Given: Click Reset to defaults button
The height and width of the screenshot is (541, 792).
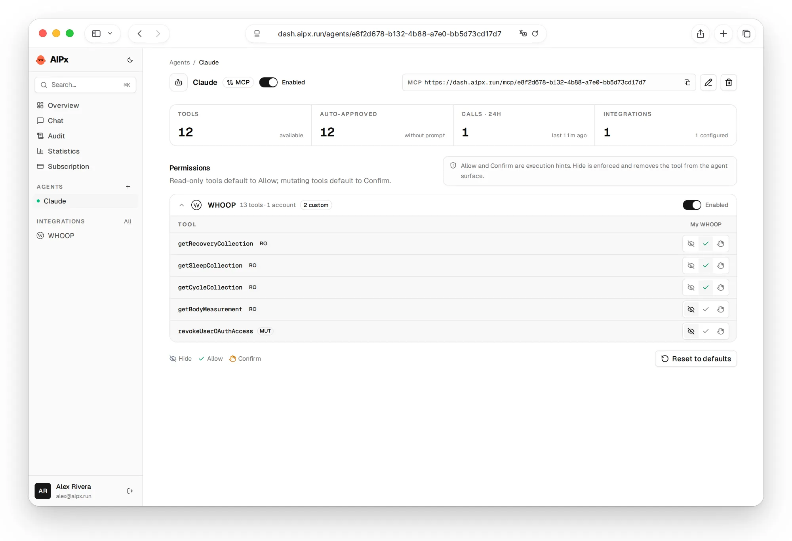Looking at the screenshot, I should point(696,359).
